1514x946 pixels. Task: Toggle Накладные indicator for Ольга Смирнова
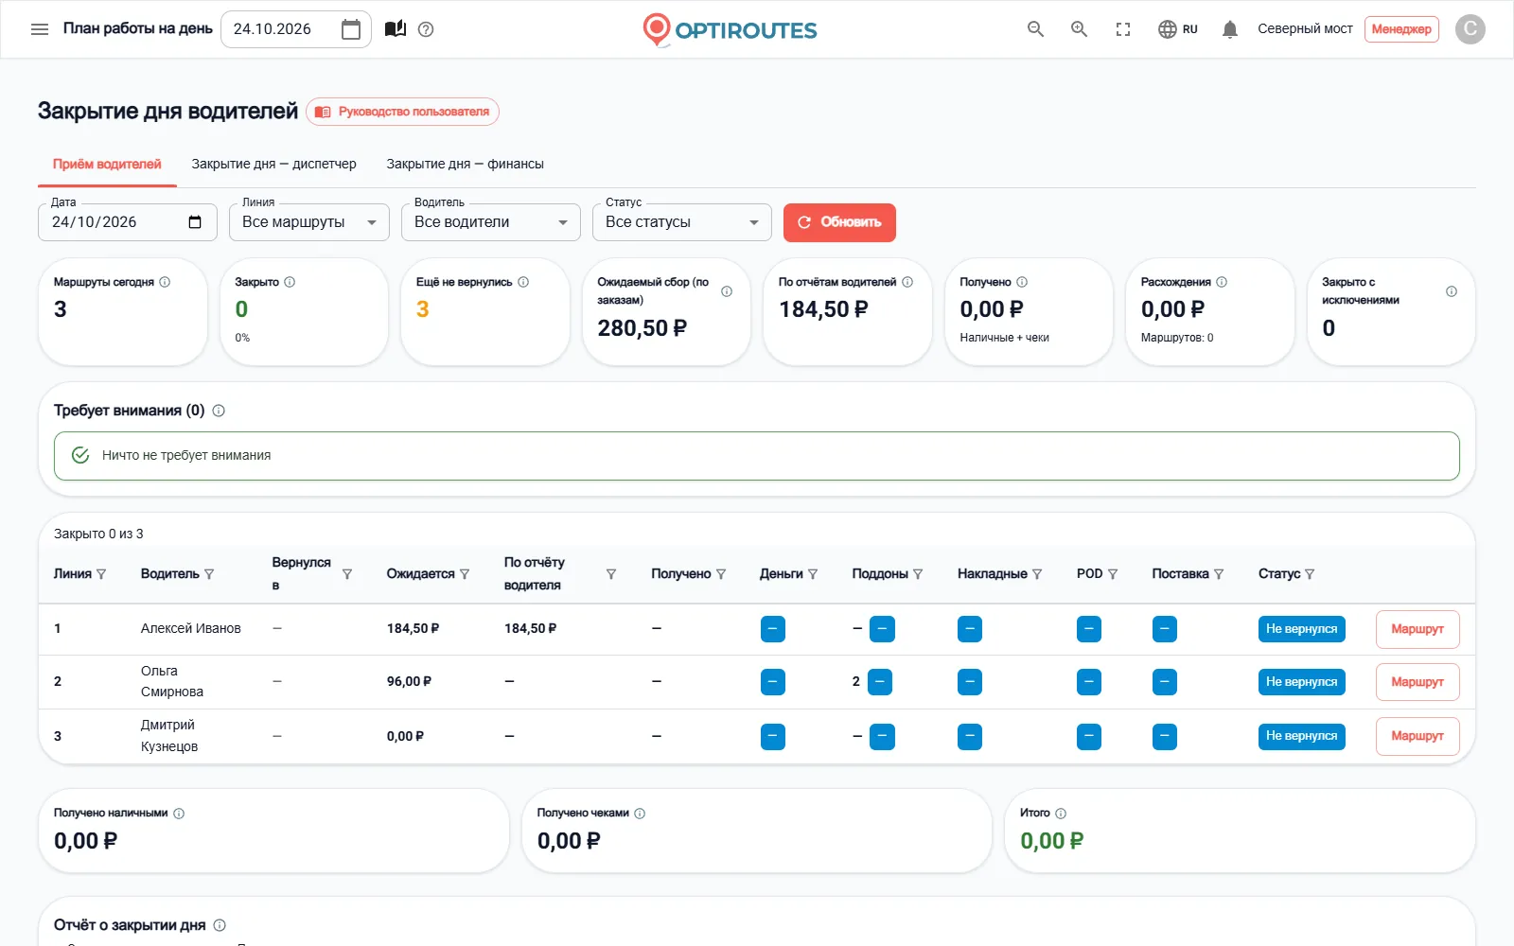coord(970,682)
